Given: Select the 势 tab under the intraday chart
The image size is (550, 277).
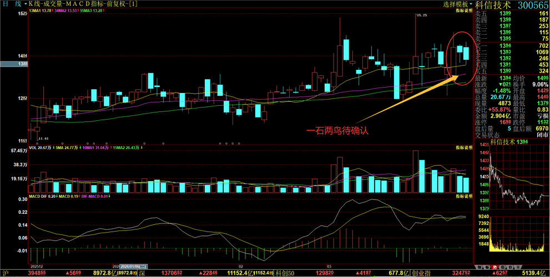Looking at the screenshot, I should click(495, 267).
